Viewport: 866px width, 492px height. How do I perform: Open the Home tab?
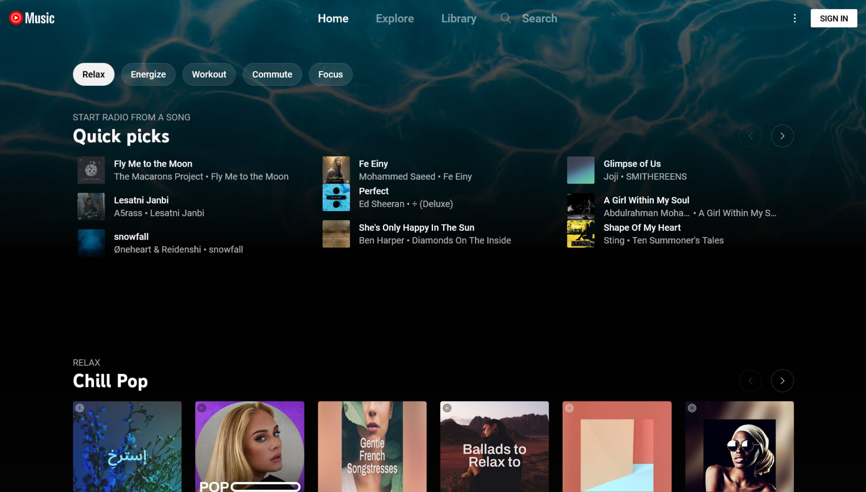(x=333, y=18)
